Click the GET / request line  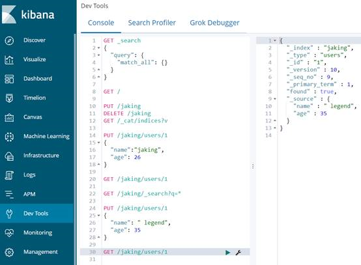(x=111, y=92)
